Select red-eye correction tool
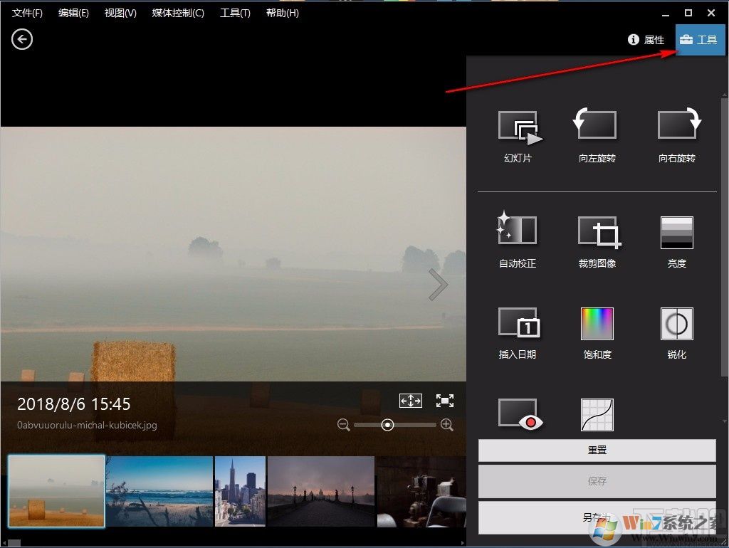 [x=520, y=413]
